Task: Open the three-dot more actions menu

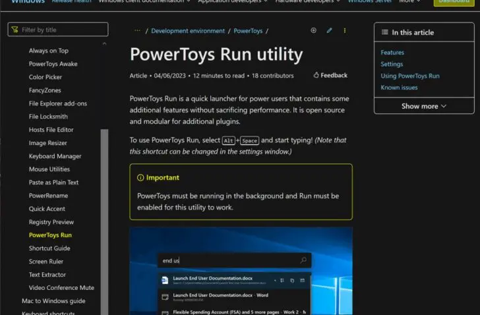Action: [345, 30]
